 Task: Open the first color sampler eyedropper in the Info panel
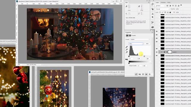point(127,6)
